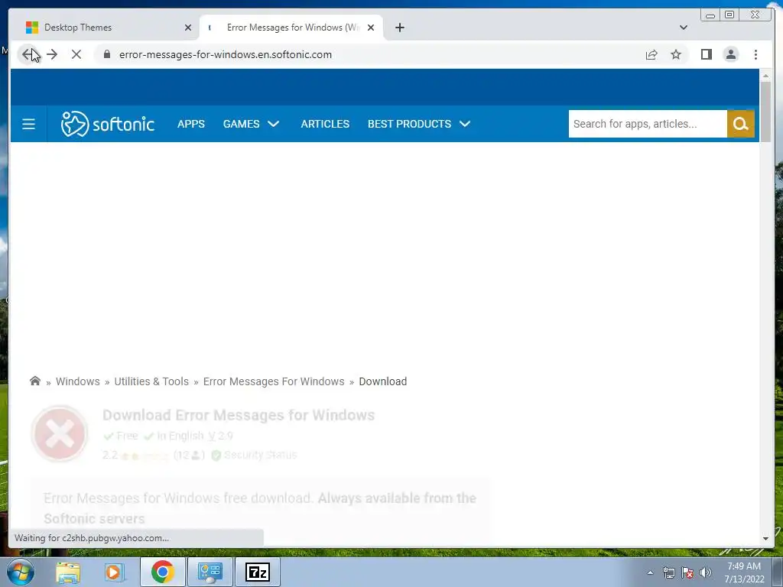Open Chrome side panel
783x587 pixels.
706,54
